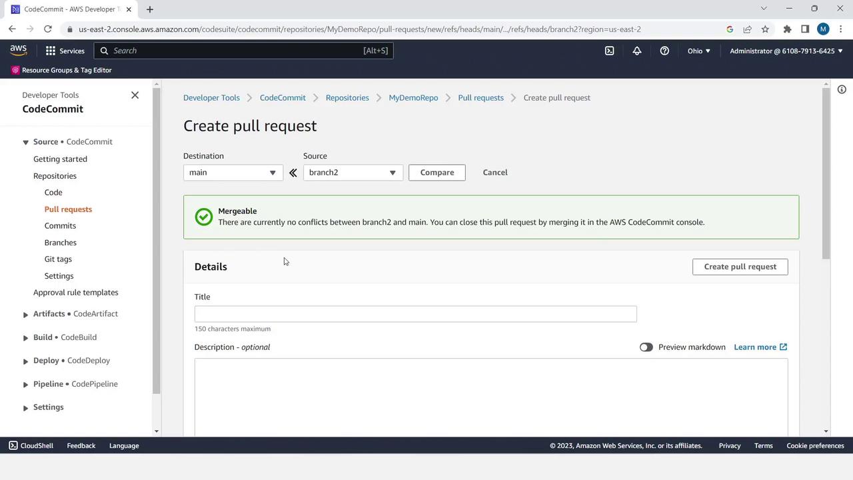Launch CloudShell from the top bar terminal icon

click(x=609, y=51)
